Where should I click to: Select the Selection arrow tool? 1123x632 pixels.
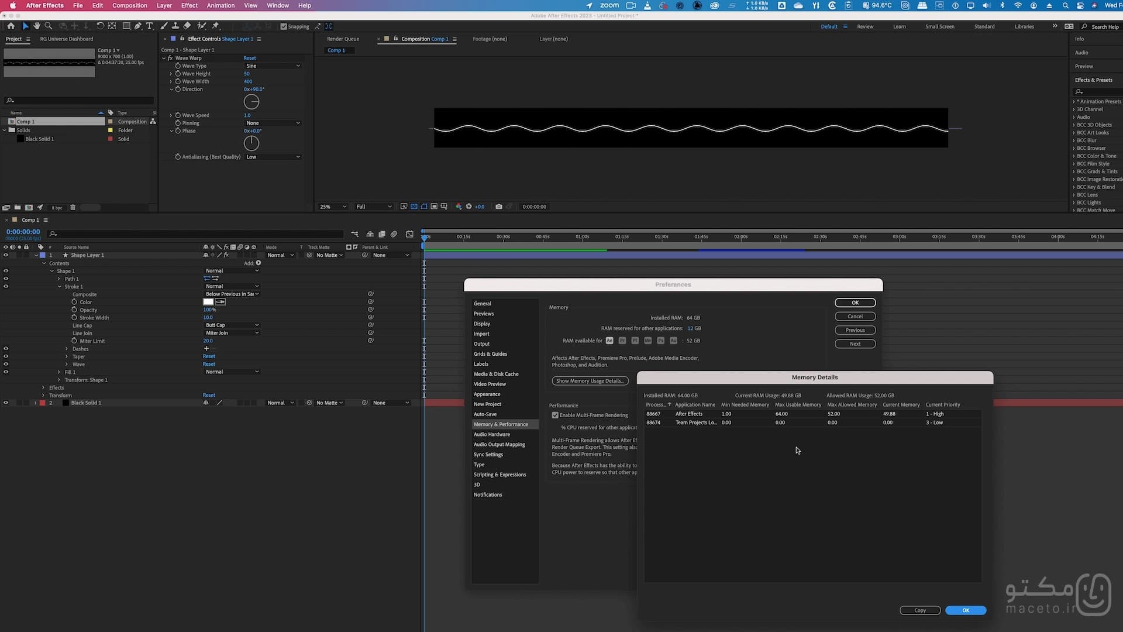point(25,26)
